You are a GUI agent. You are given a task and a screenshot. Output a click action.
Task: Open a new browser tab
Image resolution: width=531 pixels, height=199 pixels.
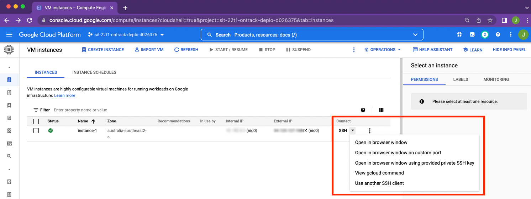(x=125, y=7)
